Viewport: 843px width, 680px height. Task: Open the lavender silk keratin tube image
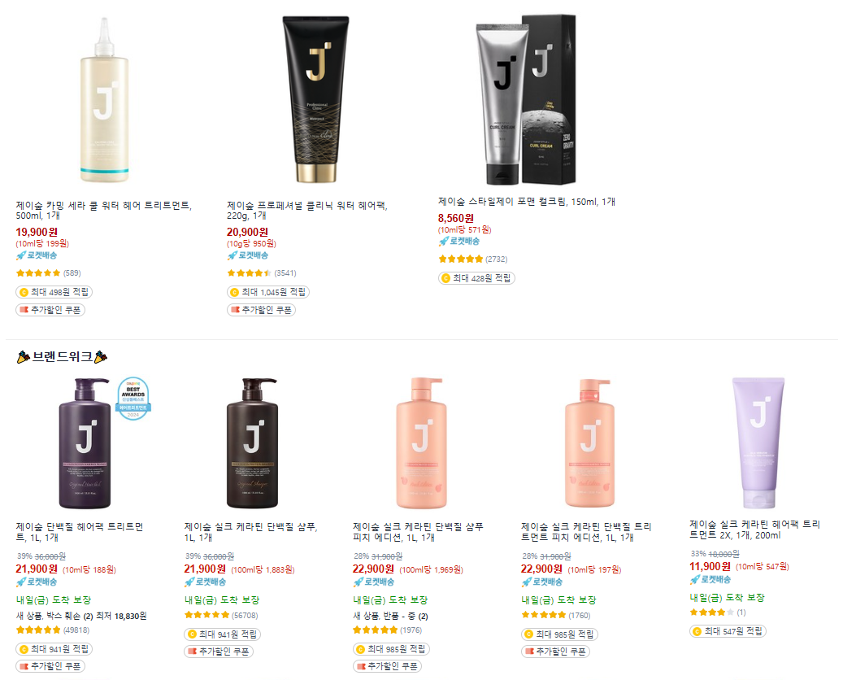coord(758,442)
